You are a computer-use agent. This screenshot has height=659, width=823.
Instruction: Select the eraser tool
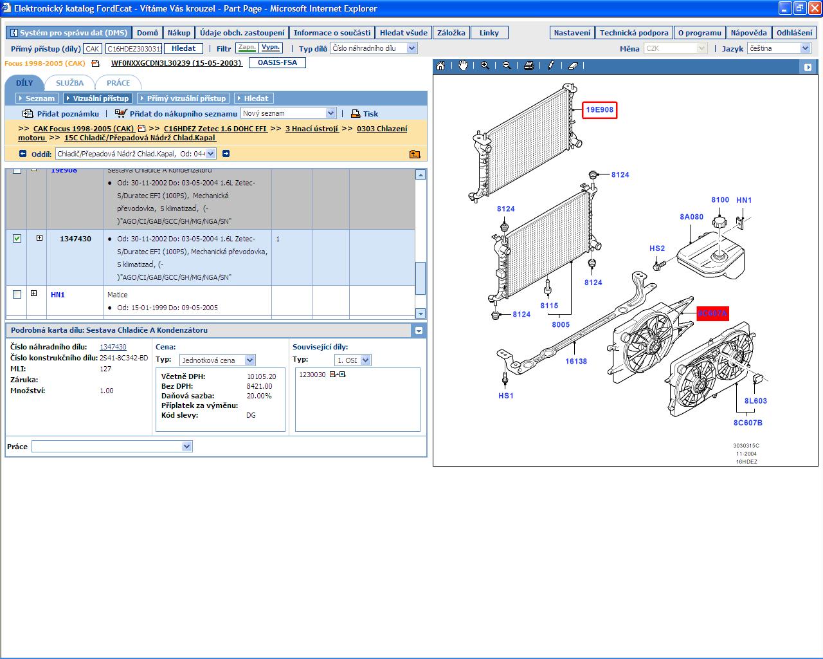tap(574, 66)
